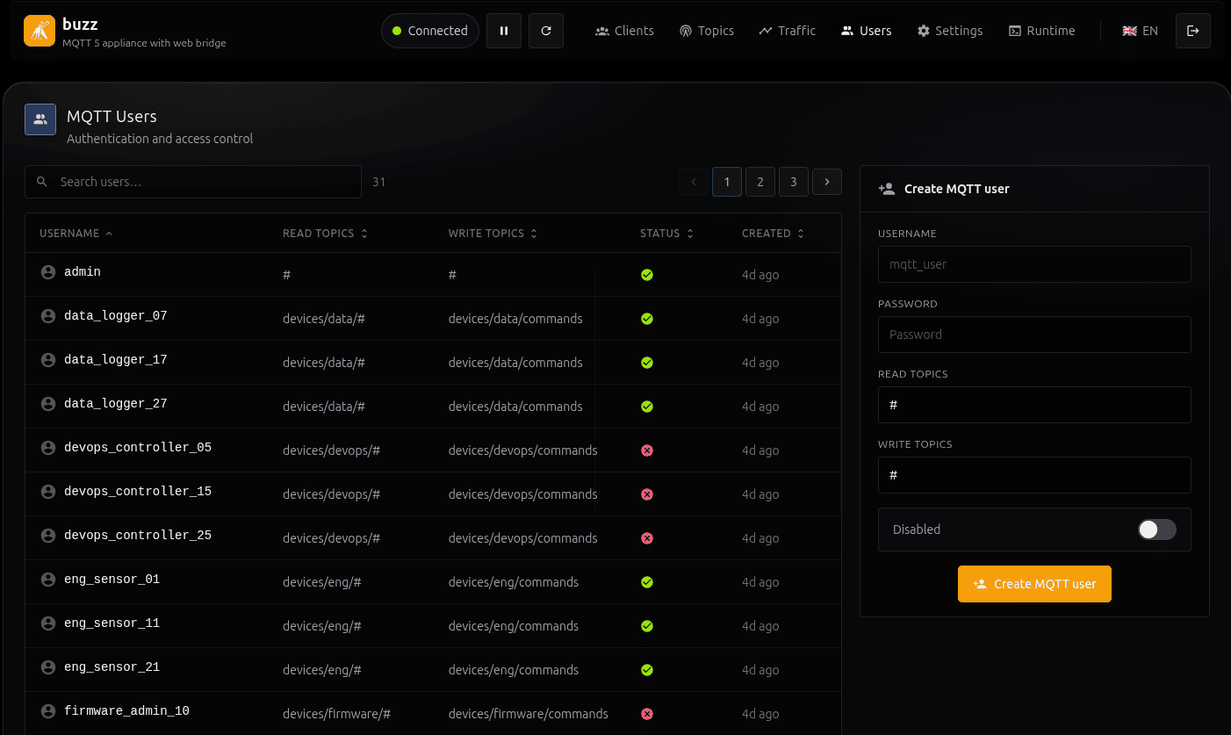
Task: Click the MQTT Users header icon
Action: click(40, 119)
